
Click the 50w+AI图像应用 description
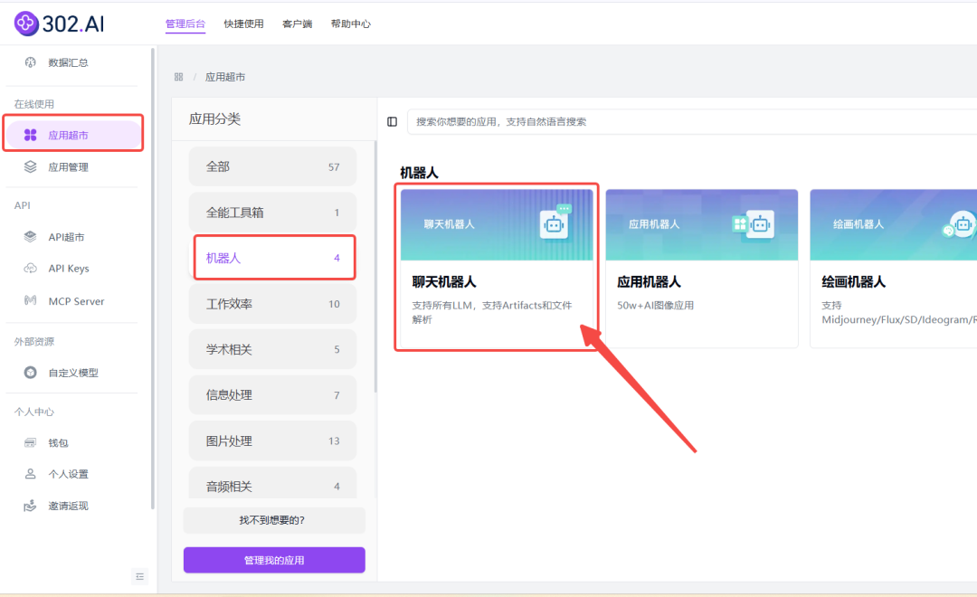[x=655, y=306]
